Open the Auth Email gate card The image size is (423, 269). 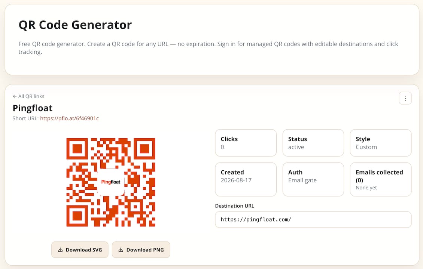[313, 179]
